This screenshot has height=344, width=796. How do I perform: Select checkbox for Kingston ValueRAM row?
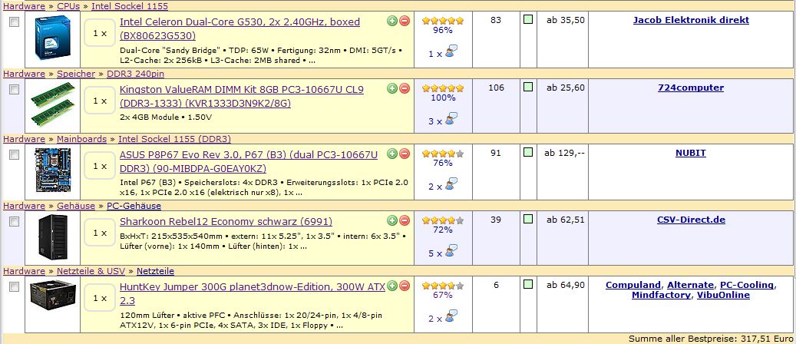pos(15,89)
